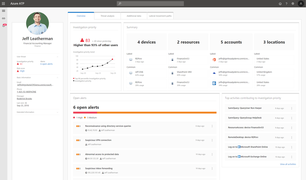Open the app launcher grid icon
The image size is (306, 180).
click(x=3, y=3)
